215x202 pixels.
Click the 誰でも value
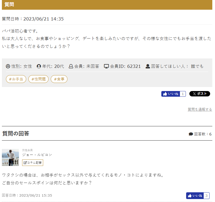[197, 66]
